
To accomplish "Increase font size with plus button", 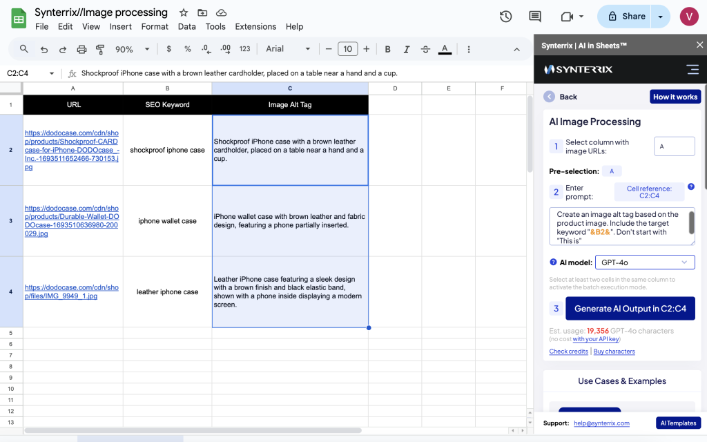I will click(x=367, y=49).
